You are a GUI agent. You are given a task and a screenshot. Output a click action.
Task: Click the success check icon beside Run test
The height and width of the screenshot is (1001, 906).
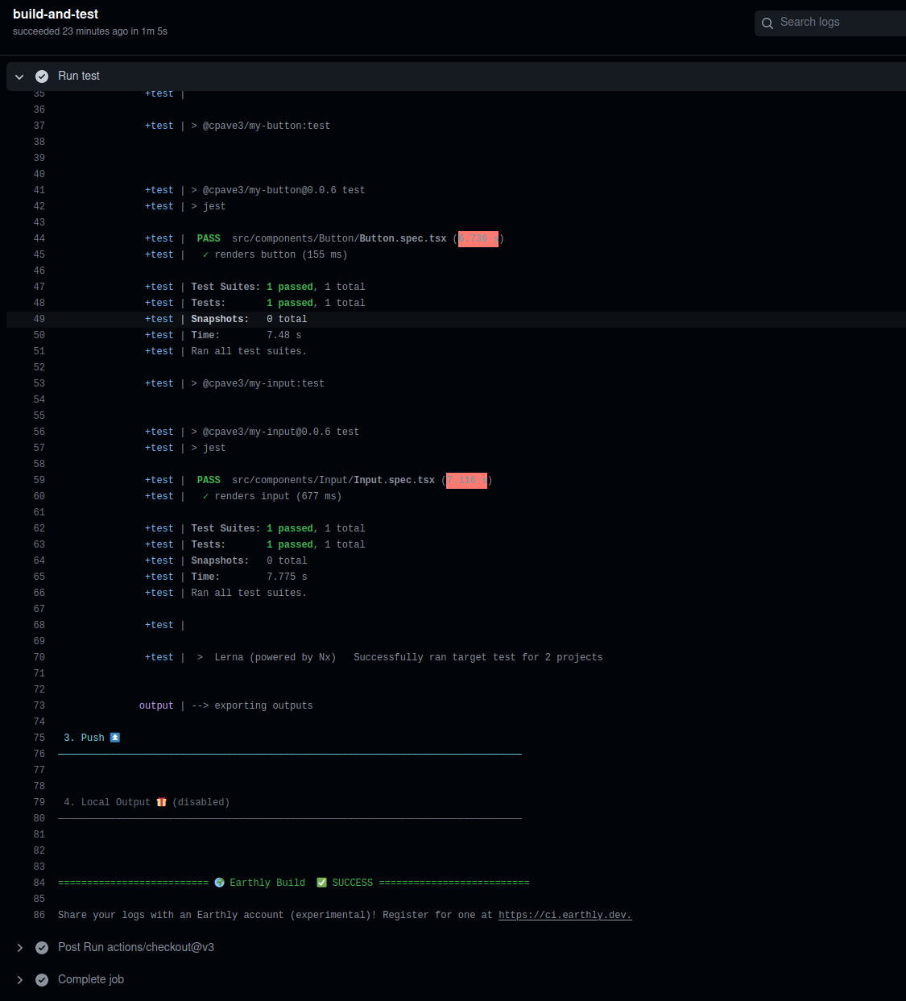pyautogui.click(x=42, y=77)
